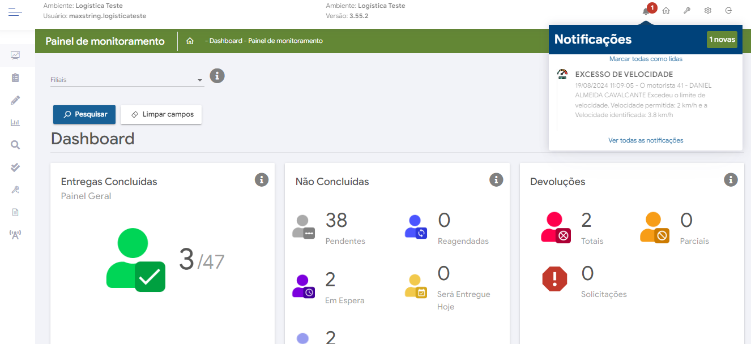Open the bar chart icon in sidebar
Screen dimensions: 751x344
[15, 122]
